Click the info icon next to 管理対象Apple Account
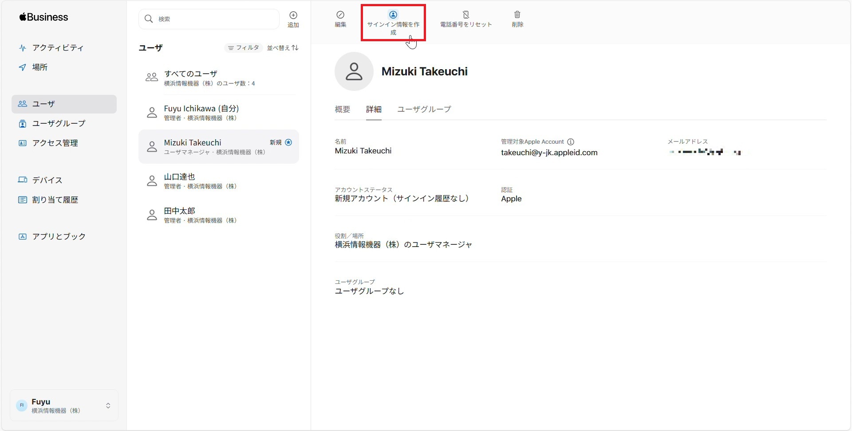 571,141
